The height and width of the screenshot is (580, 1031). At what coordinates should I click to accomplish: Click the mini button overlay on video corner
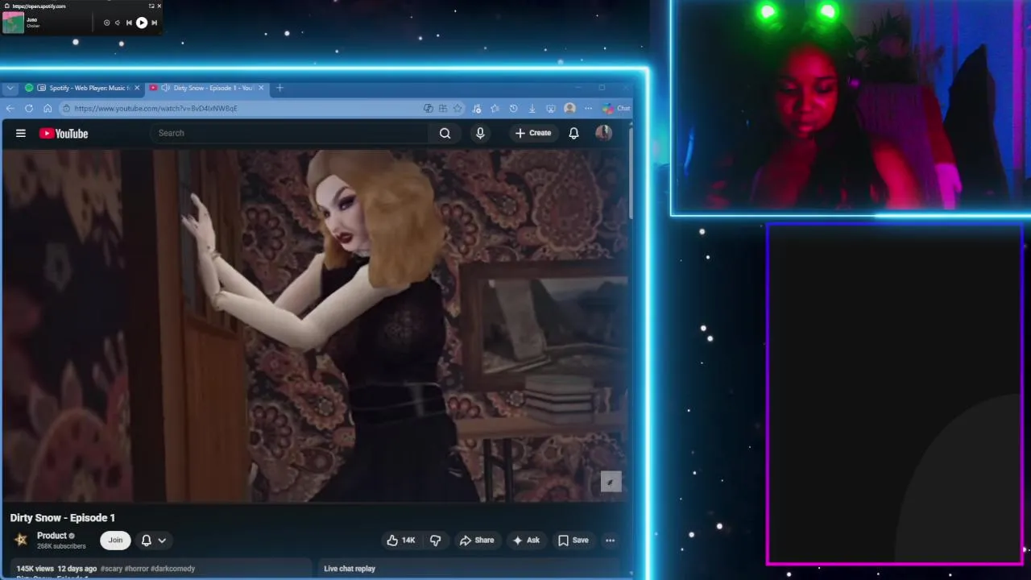point(611,482)
